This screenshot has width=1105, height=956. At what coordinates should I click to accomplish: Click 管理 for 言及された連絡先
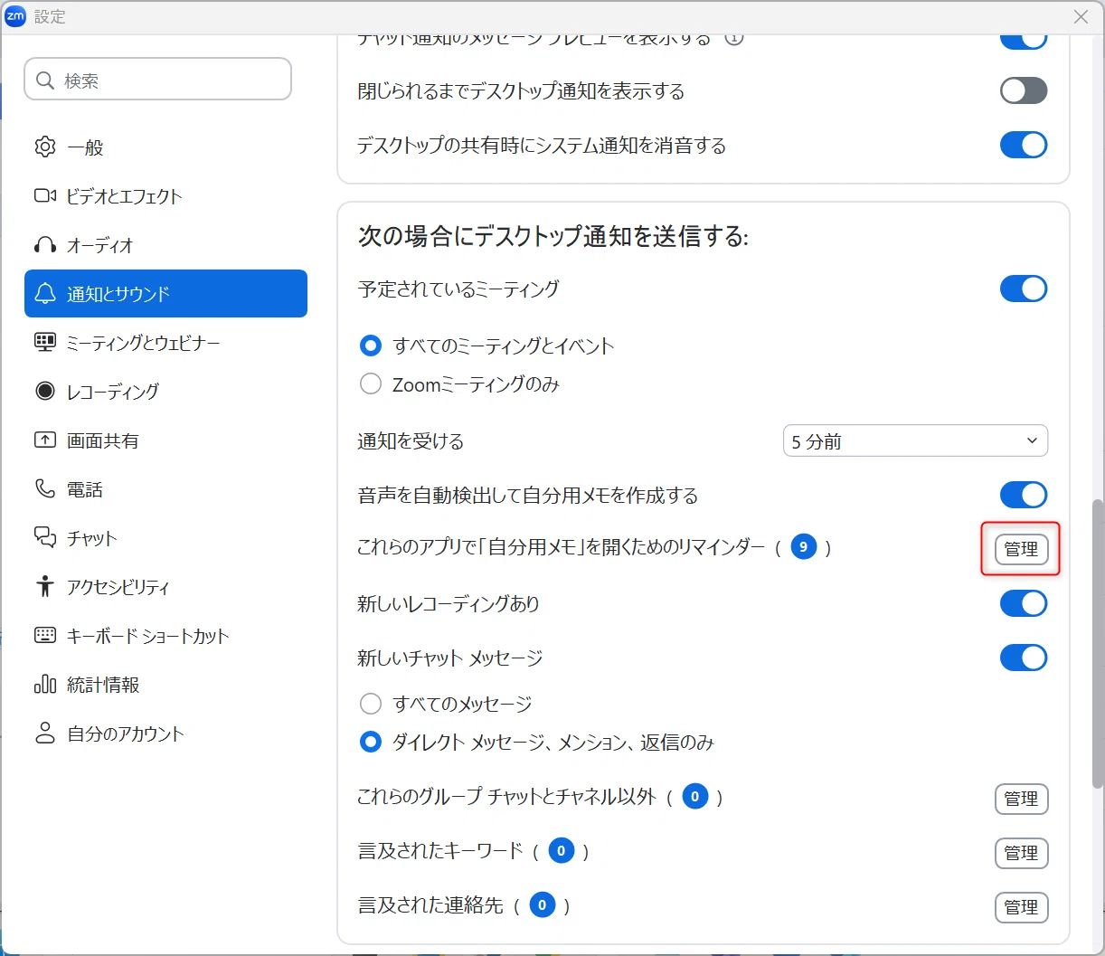1022,907
